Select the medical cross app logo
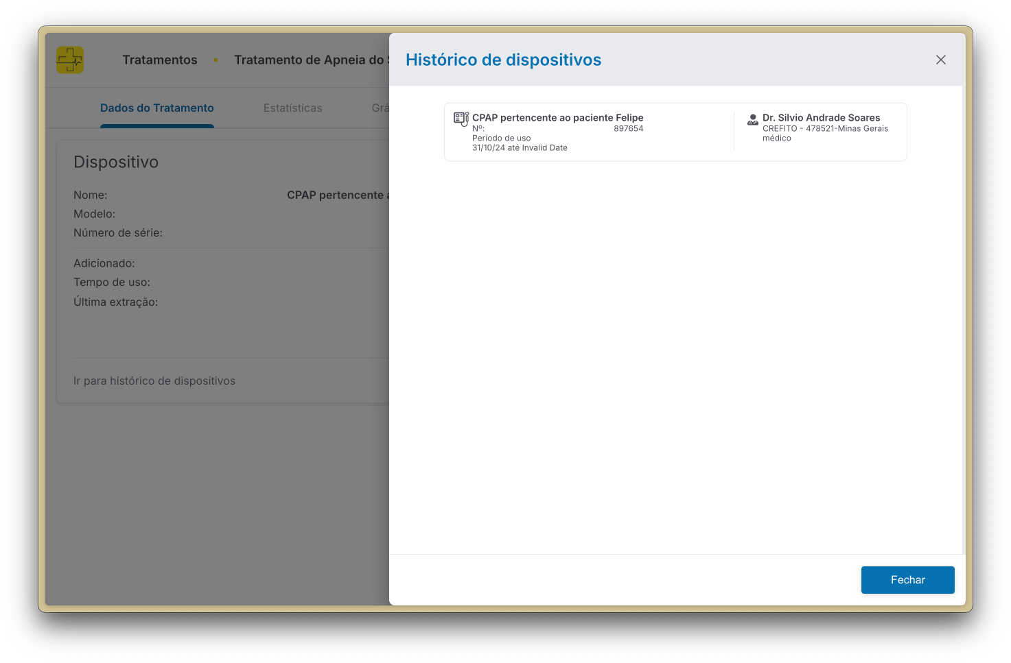 tap(70, 60)
